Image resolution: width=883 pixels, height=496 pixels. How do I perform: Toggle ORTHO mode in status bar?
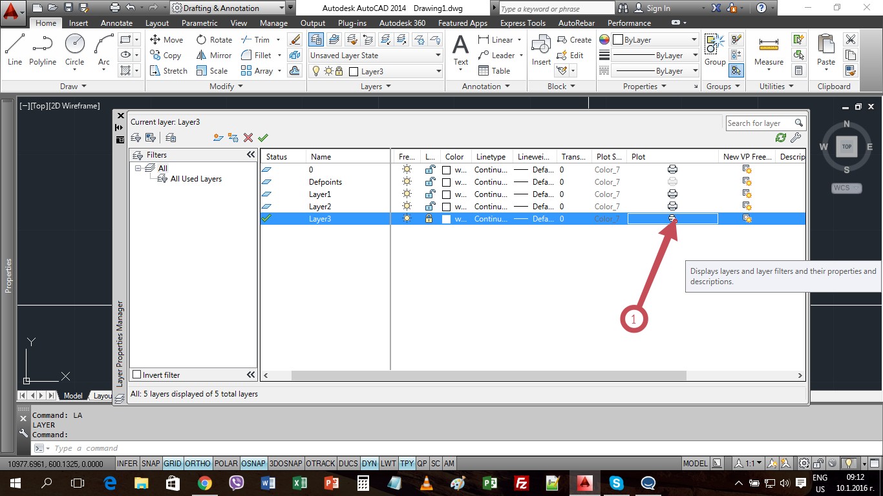(198, 463)
